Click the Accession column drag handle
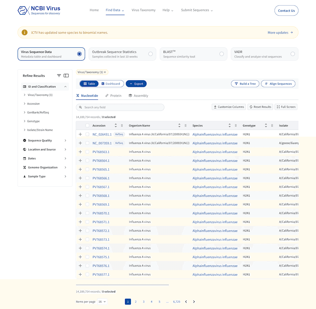Screen dimensions: 316x309 pyautogui.click(x=122, y=125)
